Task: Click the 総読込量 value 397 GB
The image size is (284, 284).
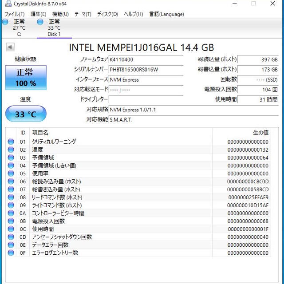Action: (x=258, y=59)
